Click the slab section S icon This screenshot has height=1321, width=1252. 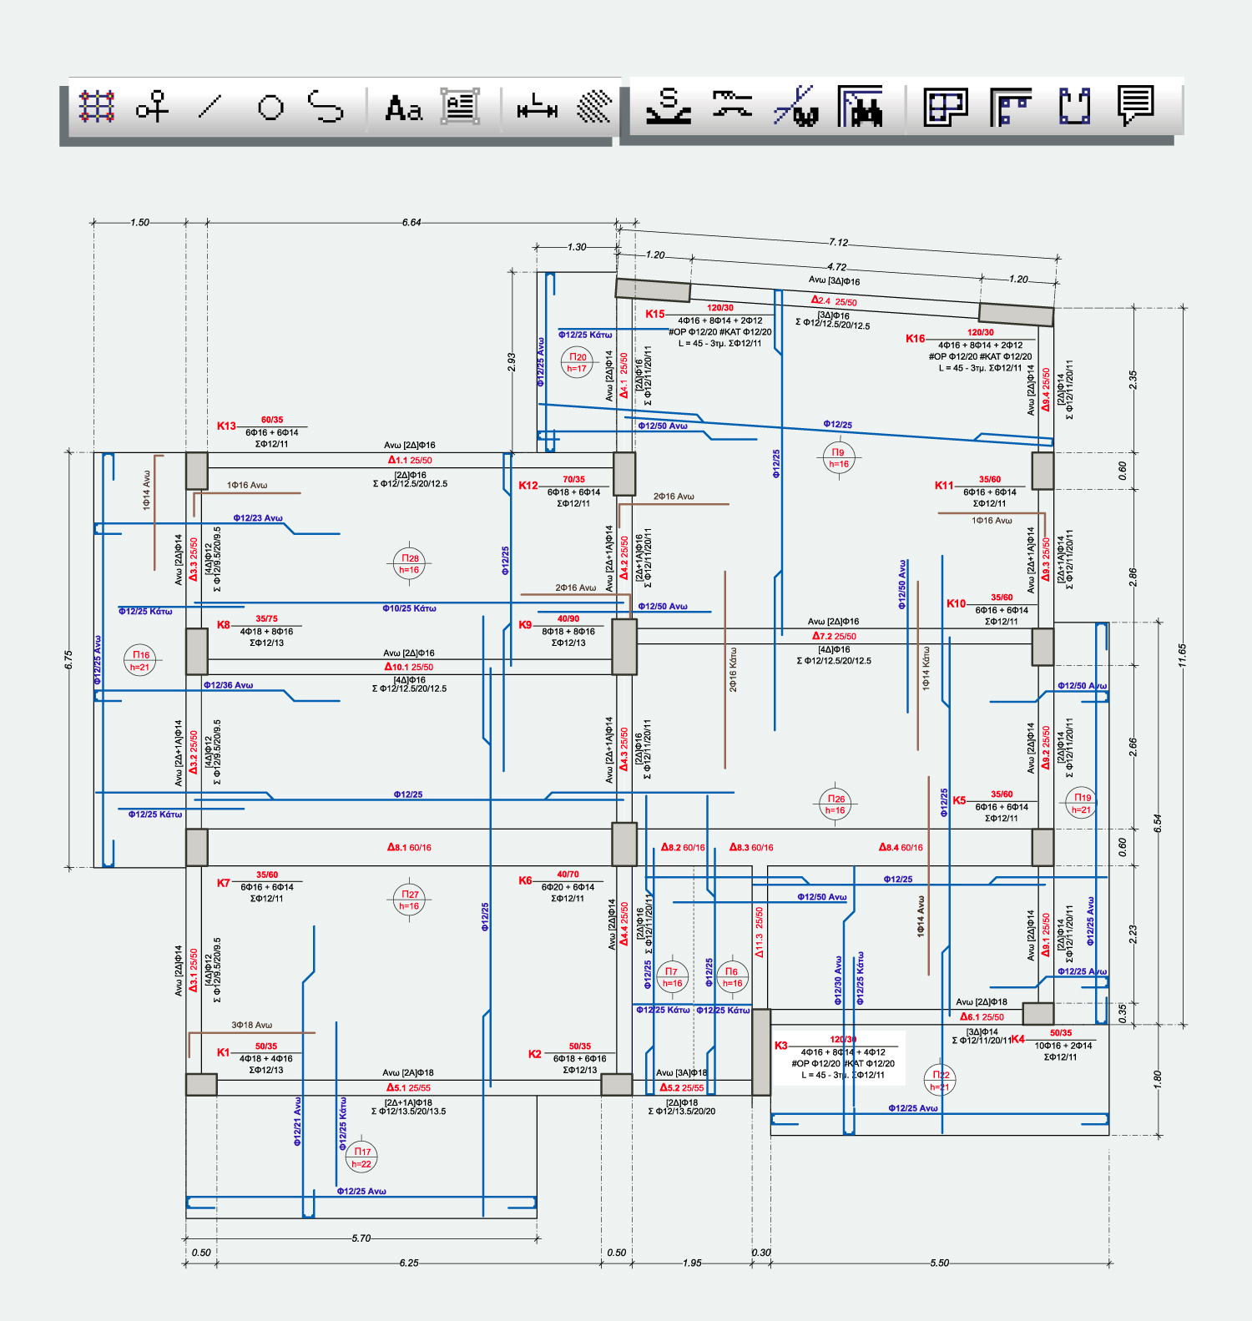(x=669, y=107)
